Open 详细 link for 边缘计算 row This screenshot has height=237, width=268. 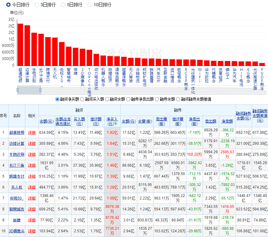point(32,144)
